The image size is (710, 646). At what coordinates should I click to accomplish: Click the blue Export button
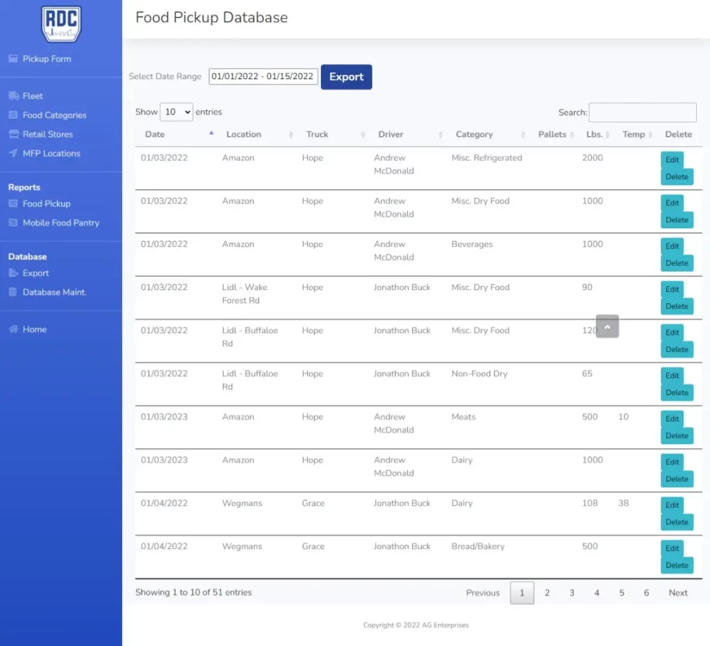(x=347, y=77)
